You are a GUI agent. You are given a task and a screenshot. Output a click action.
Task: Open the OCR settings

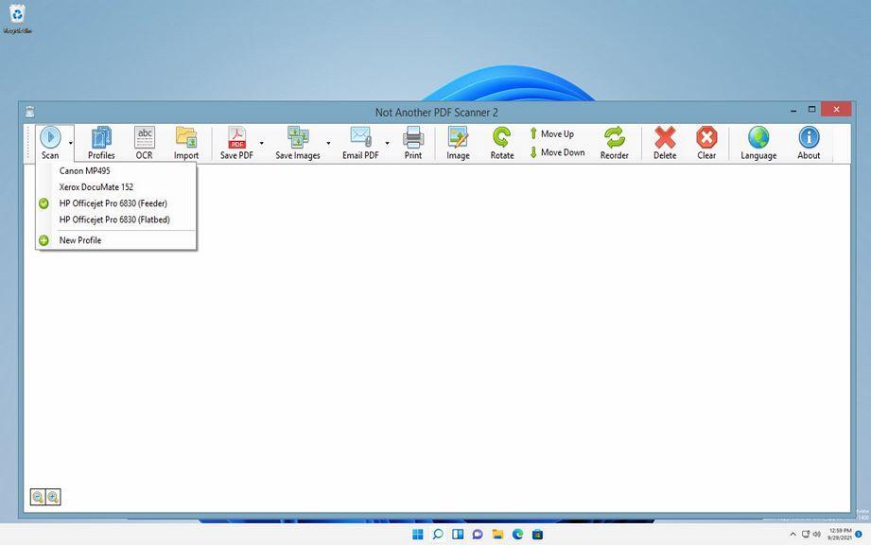tap(144, 142)
